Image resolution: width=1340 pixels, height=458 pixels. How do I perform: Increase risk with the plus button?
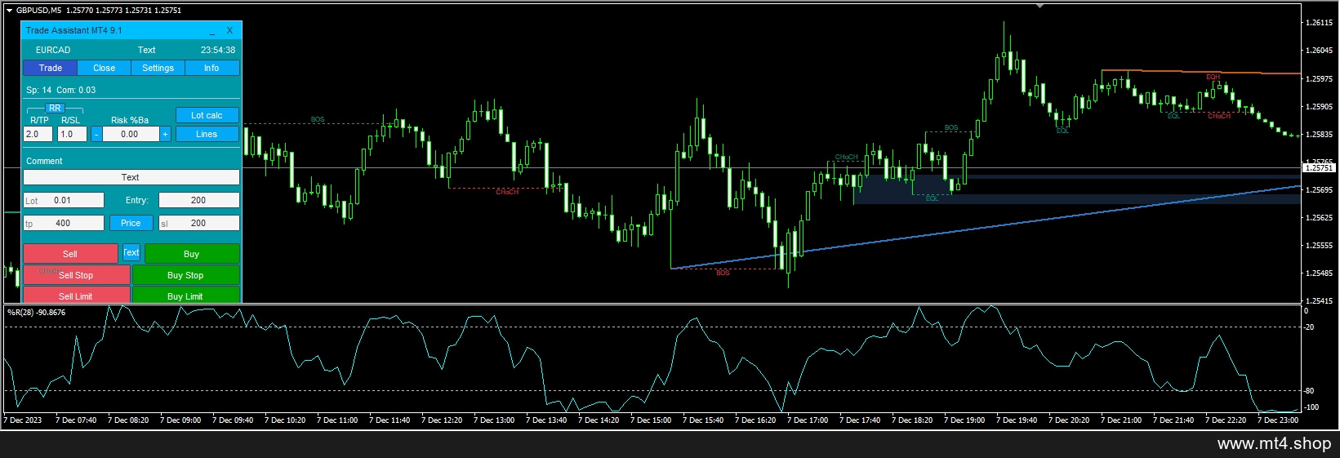point(166,134)
